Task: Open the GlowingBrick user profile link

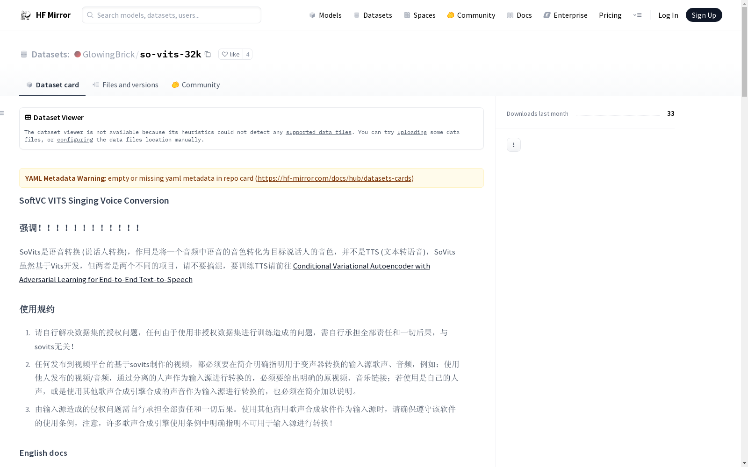Action: point(108,54)
